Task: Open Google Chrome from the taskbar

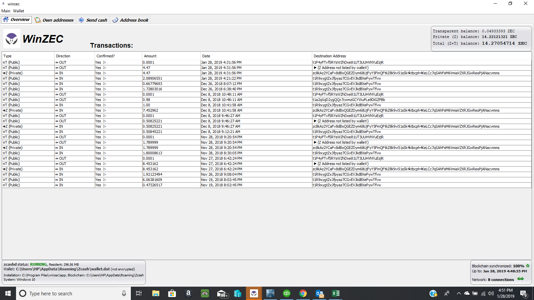Action: click(x=303, y=293)
